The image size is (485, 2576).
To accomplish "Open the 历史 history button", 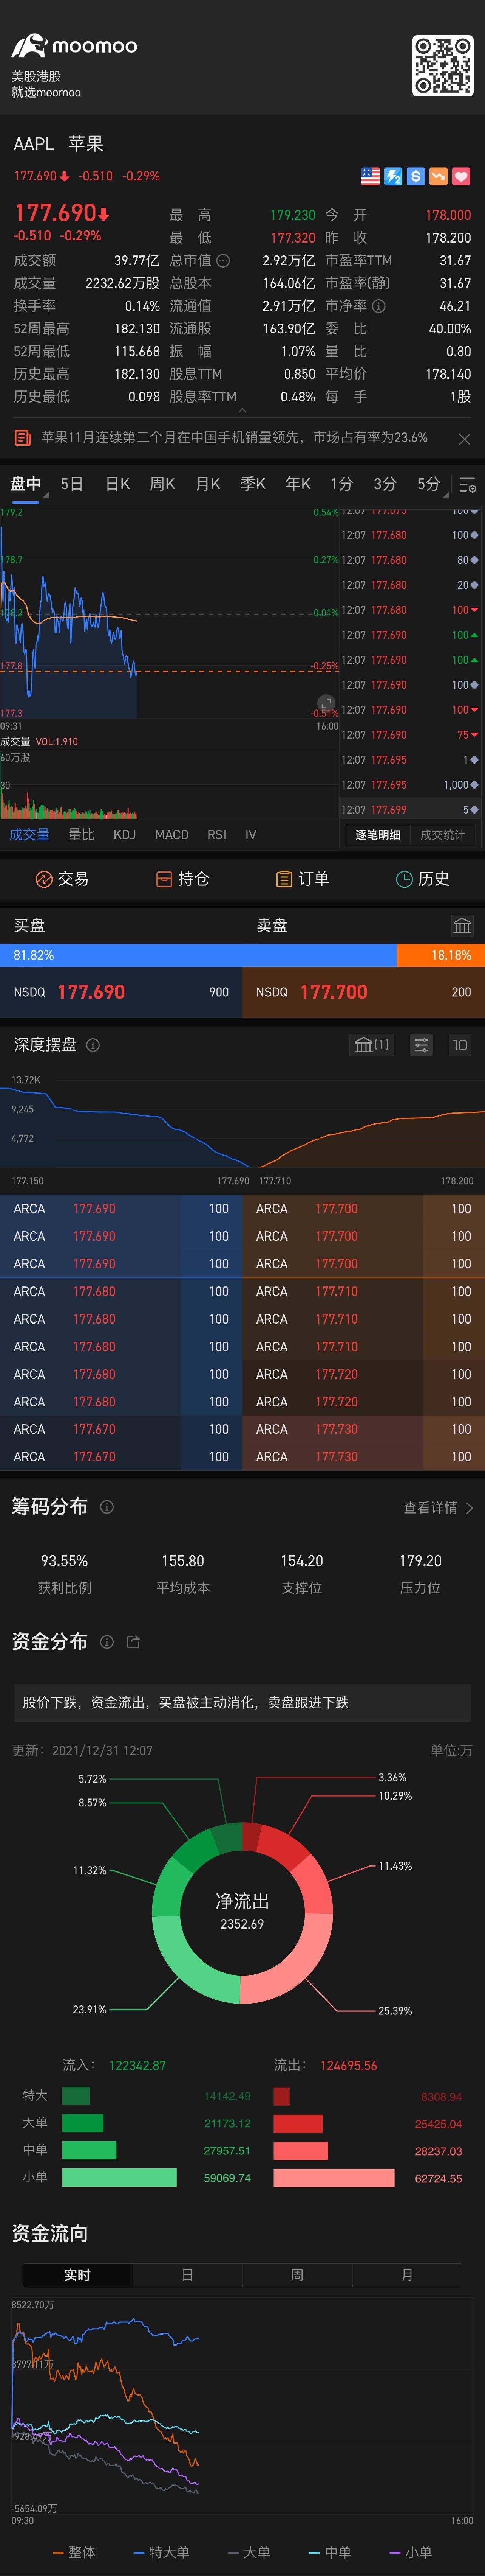I will pos(423,879).
